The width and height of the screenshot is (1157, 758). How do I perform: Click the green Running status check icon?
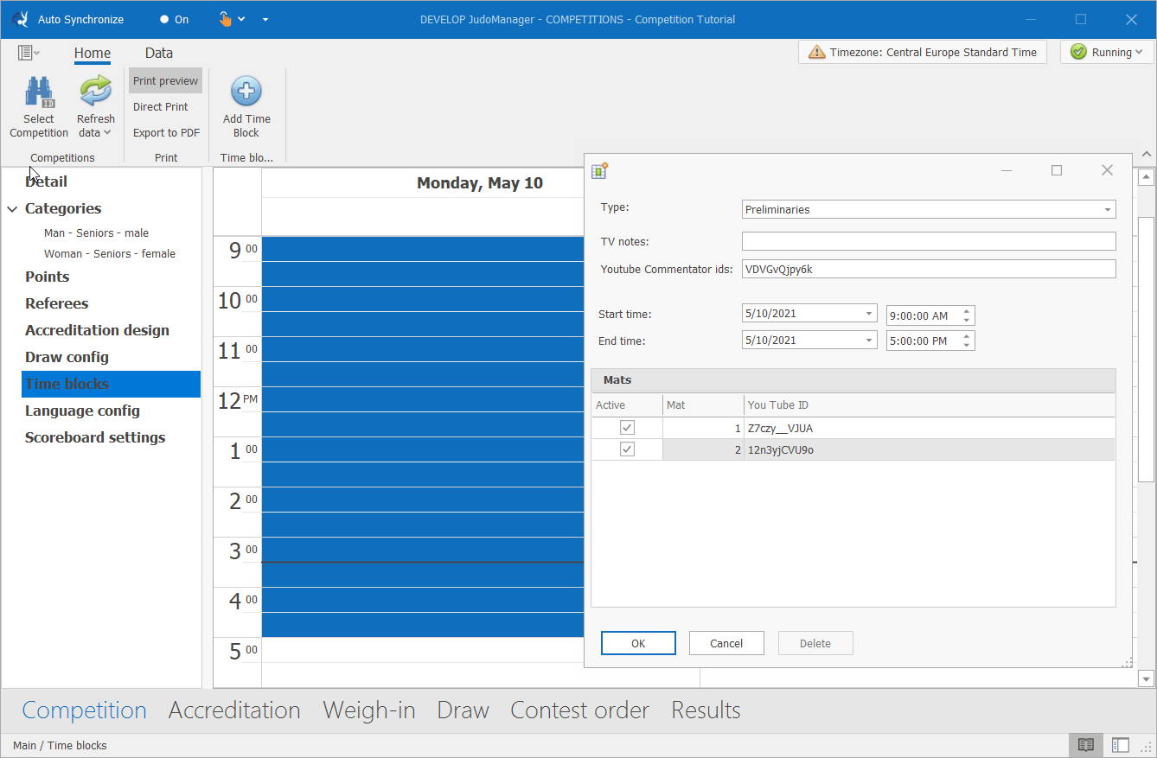tap(1078, 52)
